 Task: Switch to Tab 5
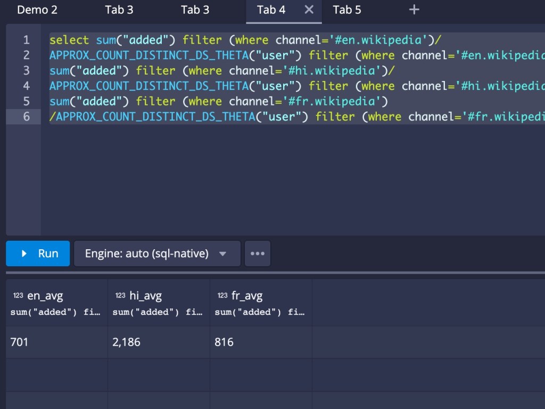(x=346, y=10)
